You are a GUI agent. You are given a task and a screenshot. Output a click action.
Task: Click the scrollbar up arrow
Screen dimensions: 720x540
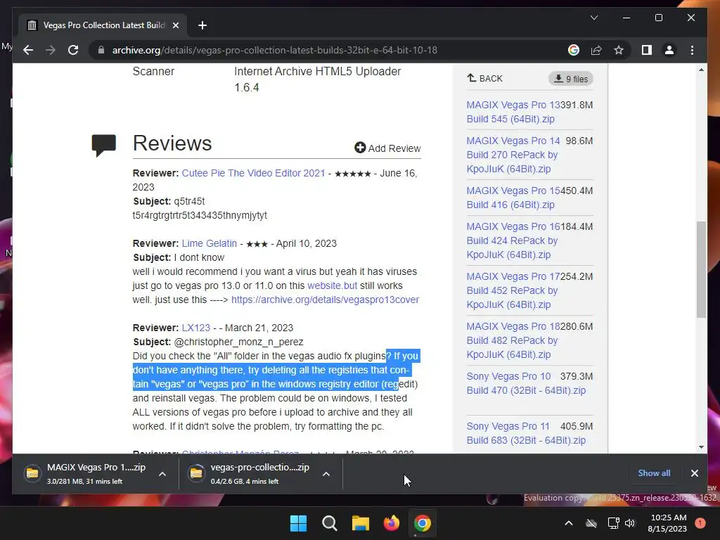coord(701,70)
